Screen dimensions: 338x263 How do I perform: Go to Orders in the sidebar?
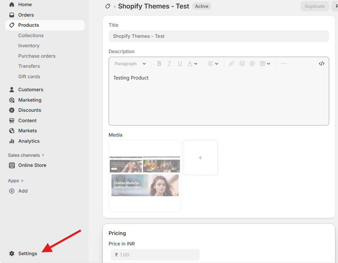click(x=26, y=15)
